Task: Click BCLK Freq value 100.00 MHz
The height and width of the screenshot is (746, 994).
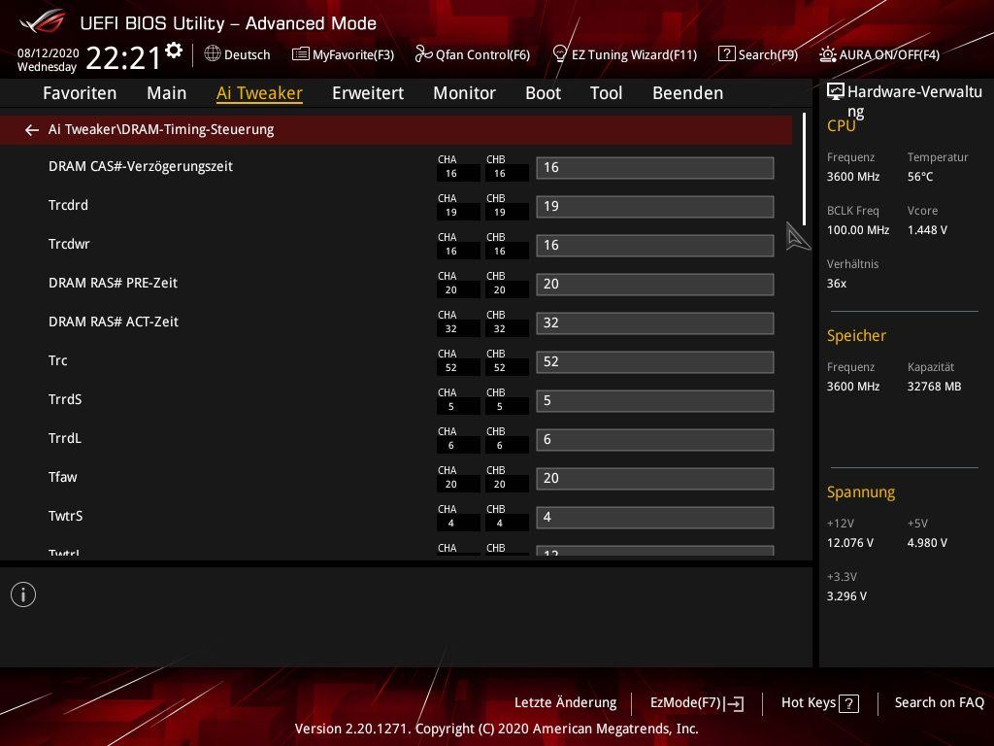Action: pos(858,229)
